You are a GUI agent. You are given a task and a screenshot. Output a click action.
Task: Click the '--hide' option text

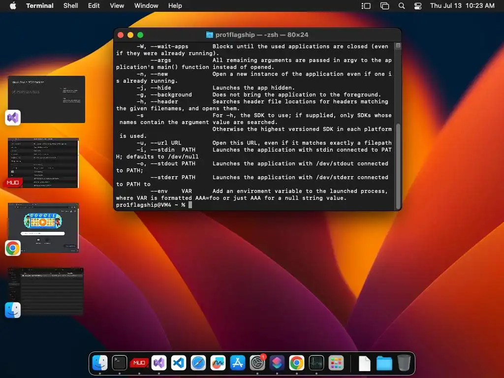tap(161, 88)
